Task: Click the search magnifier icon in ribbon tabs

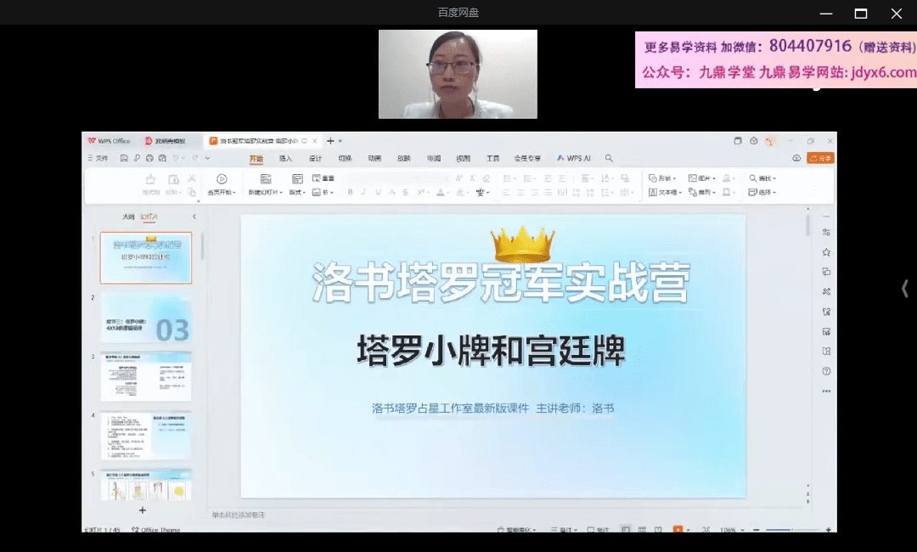Action: 609,158
